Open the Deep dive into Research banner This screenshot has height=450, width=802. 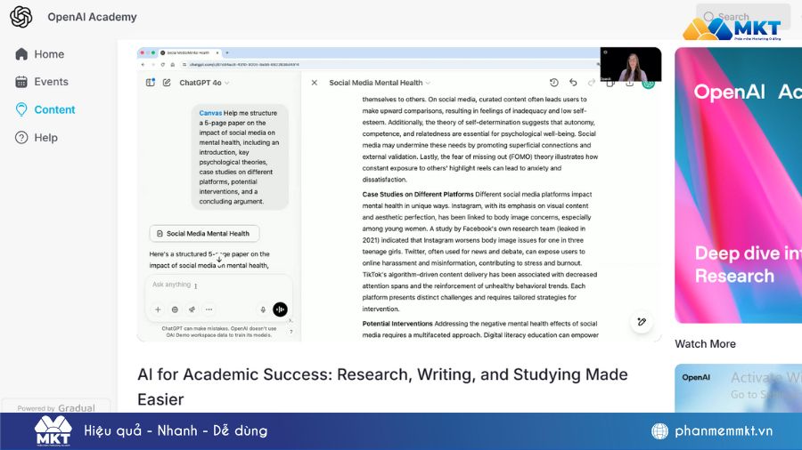pos(738,185)
